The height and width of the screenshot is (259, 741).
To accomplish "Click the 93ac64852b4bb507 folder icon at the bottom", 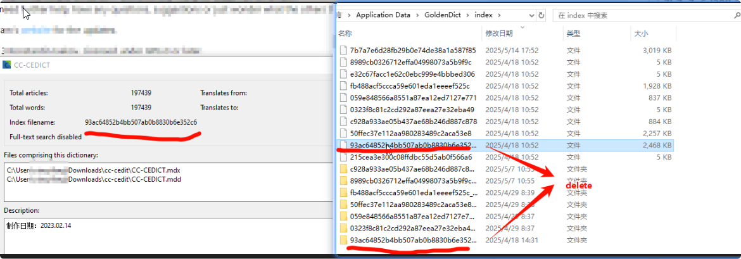I will pos(343,240).
